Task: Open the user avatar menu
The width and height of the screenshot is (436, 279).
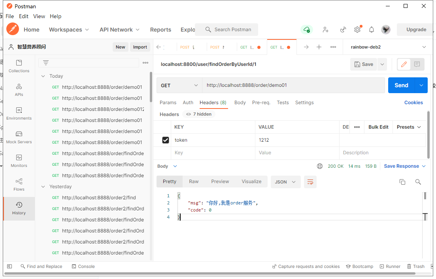Action: coord(386,30)
